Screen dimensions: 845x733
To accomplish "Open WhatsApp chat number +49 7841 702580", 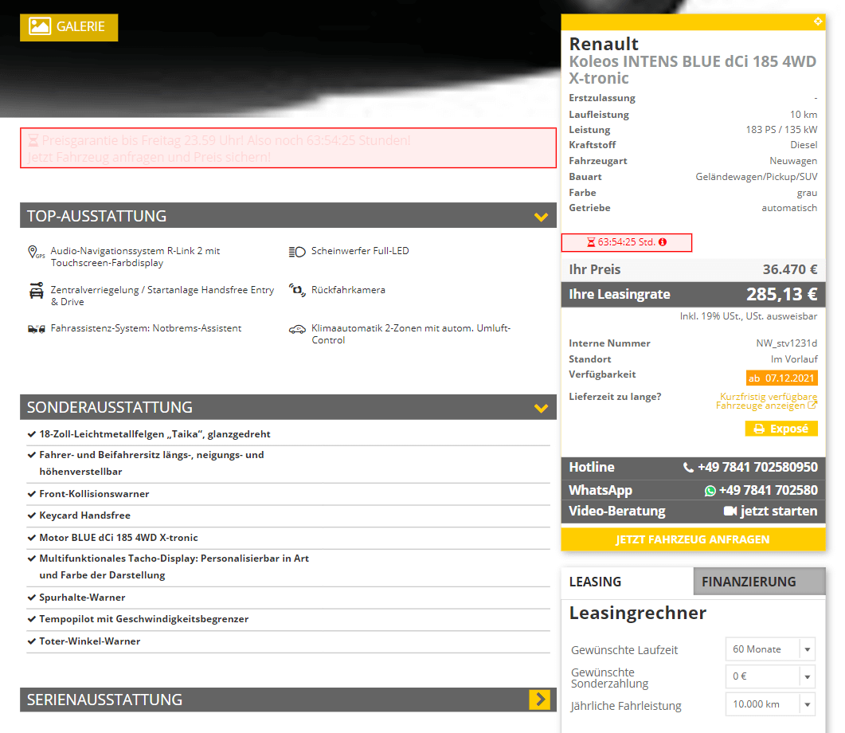I will [768, 491].
